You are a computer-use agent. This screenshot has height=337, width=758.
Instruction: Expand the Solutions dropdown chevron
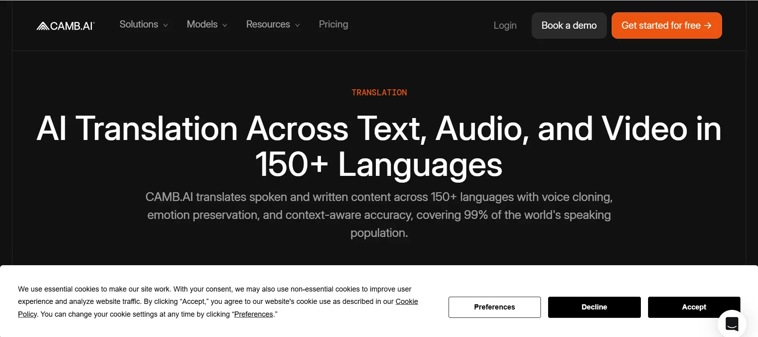click(x=166, y=25)
